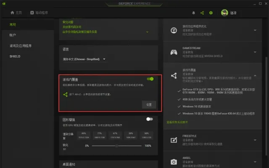The width and height of the screenshot is (269, 168).
Task: Open the 合作伙伴隐私政策及服务条款 link
Action: [x=80, y=32]
